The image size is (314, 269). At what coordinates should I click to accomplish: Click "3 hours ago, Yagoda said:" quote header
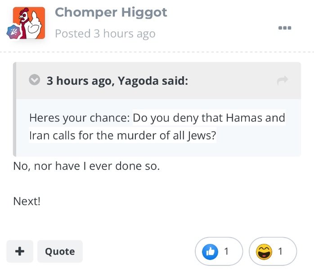click(x=117, y=81)
